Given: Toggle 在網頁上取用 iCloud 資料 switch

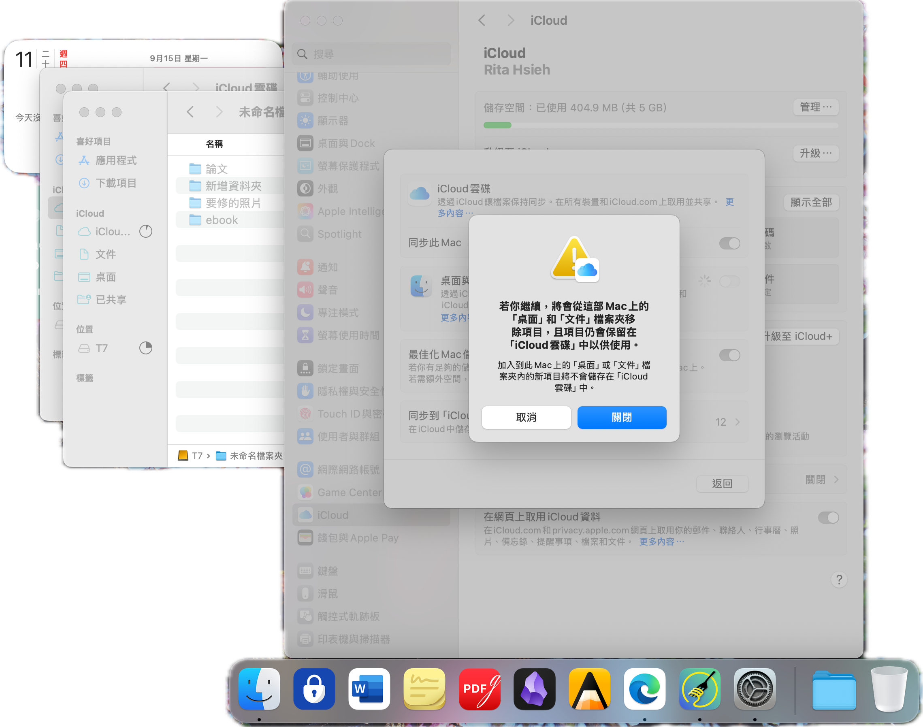Looking at the screenshot, I should 828,518.
